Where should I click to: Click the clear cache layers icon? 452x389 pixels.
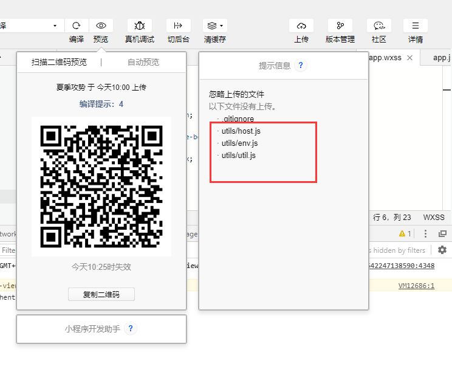pos(212,26)
